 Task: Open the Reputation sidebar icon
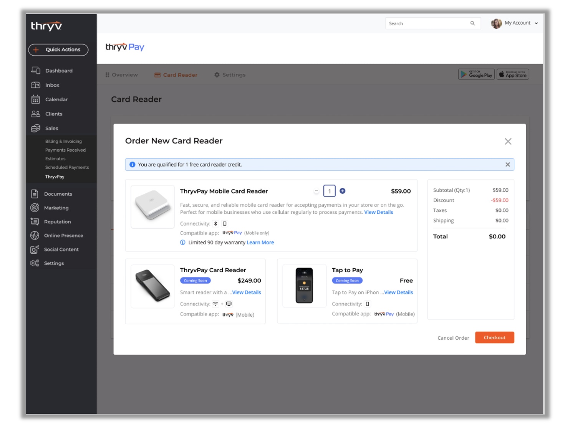pos(35,221)
